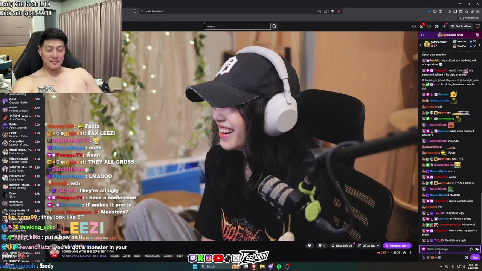Focus the Twitch Search input field
482x271 pixels.
tap(237, 26)
